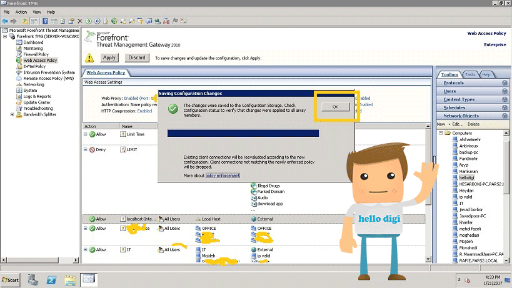Expand the Users section chevron in Toolbox

click(504, 91)
